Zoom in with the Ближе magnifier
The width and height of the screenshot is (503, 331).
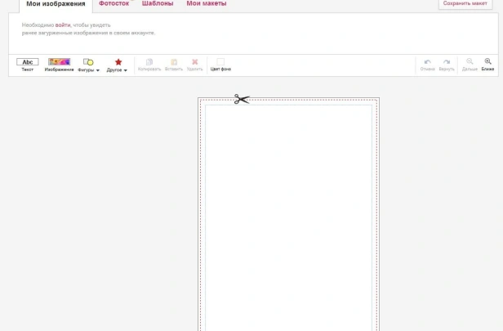(487, 62)
